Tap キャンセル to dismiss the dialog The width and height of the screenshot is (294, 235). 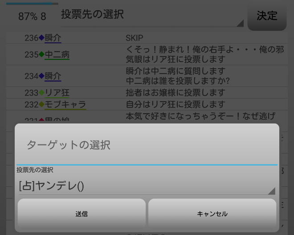212,214
